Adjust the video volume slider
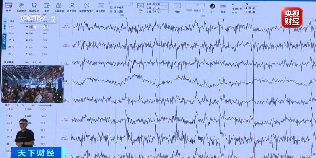 45,105
